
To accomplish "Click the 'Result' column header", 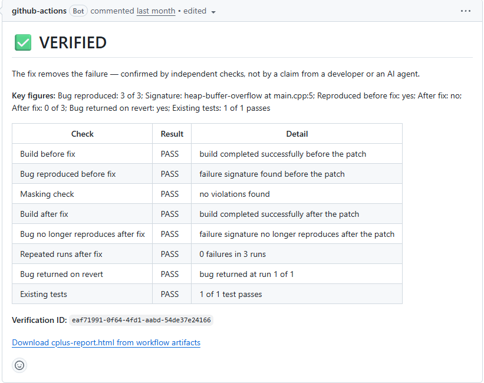I will pos(172,134).
